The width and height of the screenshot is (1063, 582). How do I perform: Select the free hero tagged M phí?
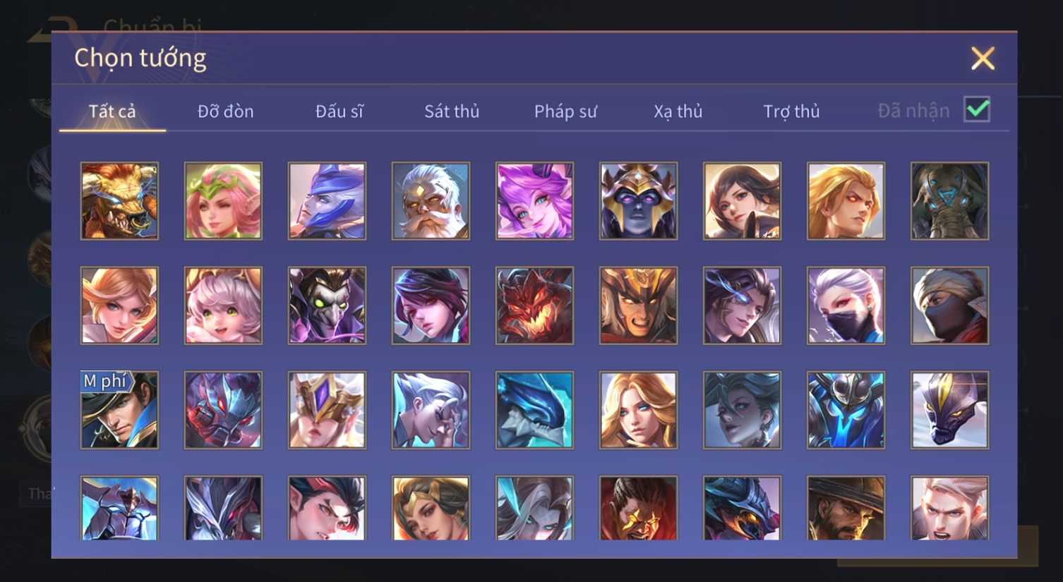(x=119, y=410)
